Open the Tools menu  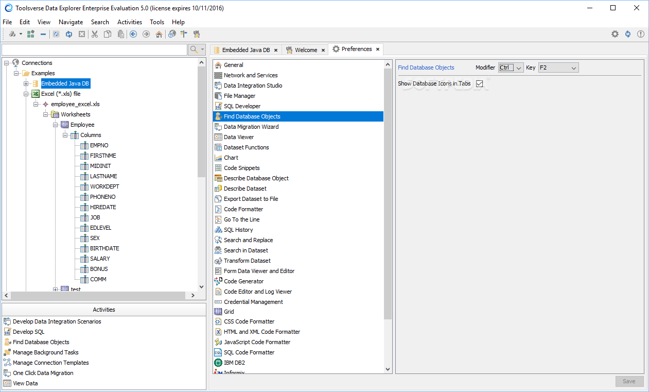click(x=157, y=22)
